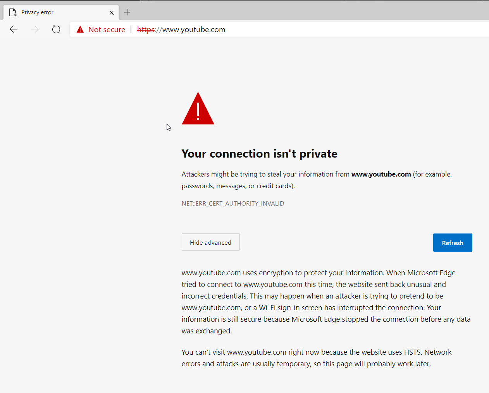Click the Back arrow button
The image size is (489, 393).
[x=14, y=29]
